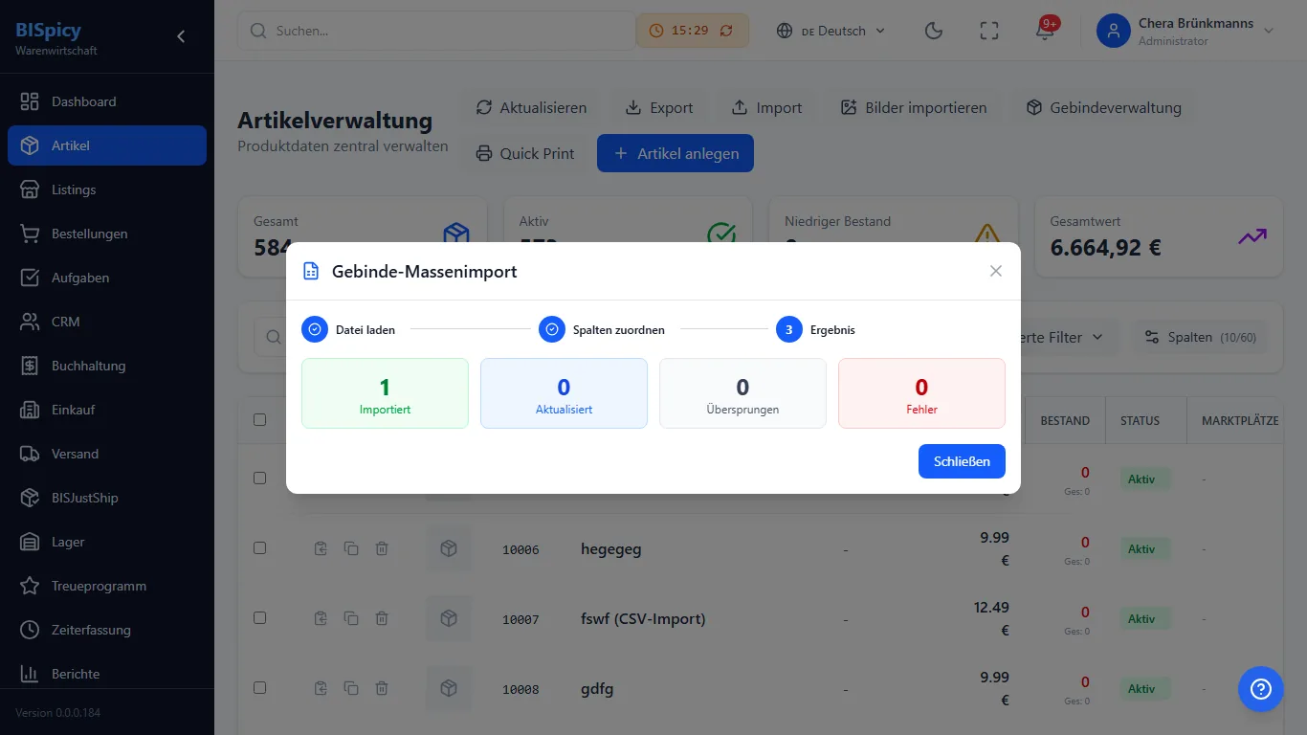Check the checkbox for article hegegeg

click(259, 548)
